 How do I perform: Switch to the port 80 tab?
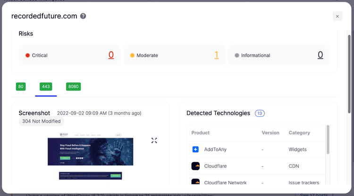pyautogui.click(x=21, y=87)
